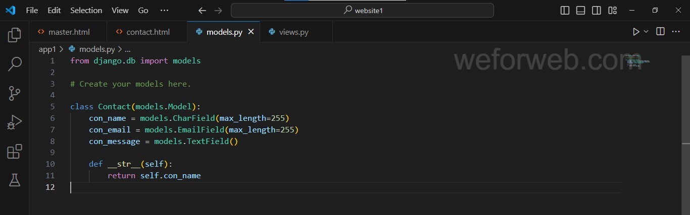Click line number 1 in gutter
The width and height of the screenshot is (690, 215).
click(x=53, y=61)
